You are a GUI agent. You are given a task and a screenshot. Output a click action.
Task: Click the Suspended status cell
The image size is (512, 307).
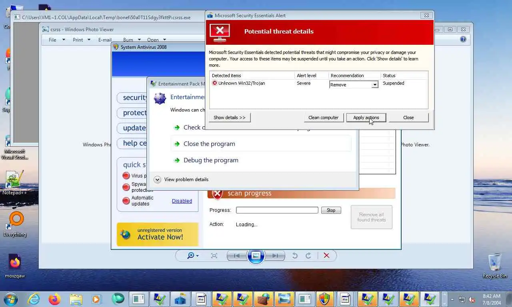tap(394, 83)
